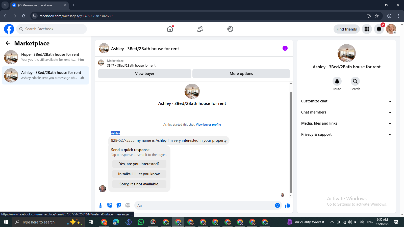Open WhatsApp from the taskbar
The height and width of the screenshot is (227, 404).
pos(141,222)
